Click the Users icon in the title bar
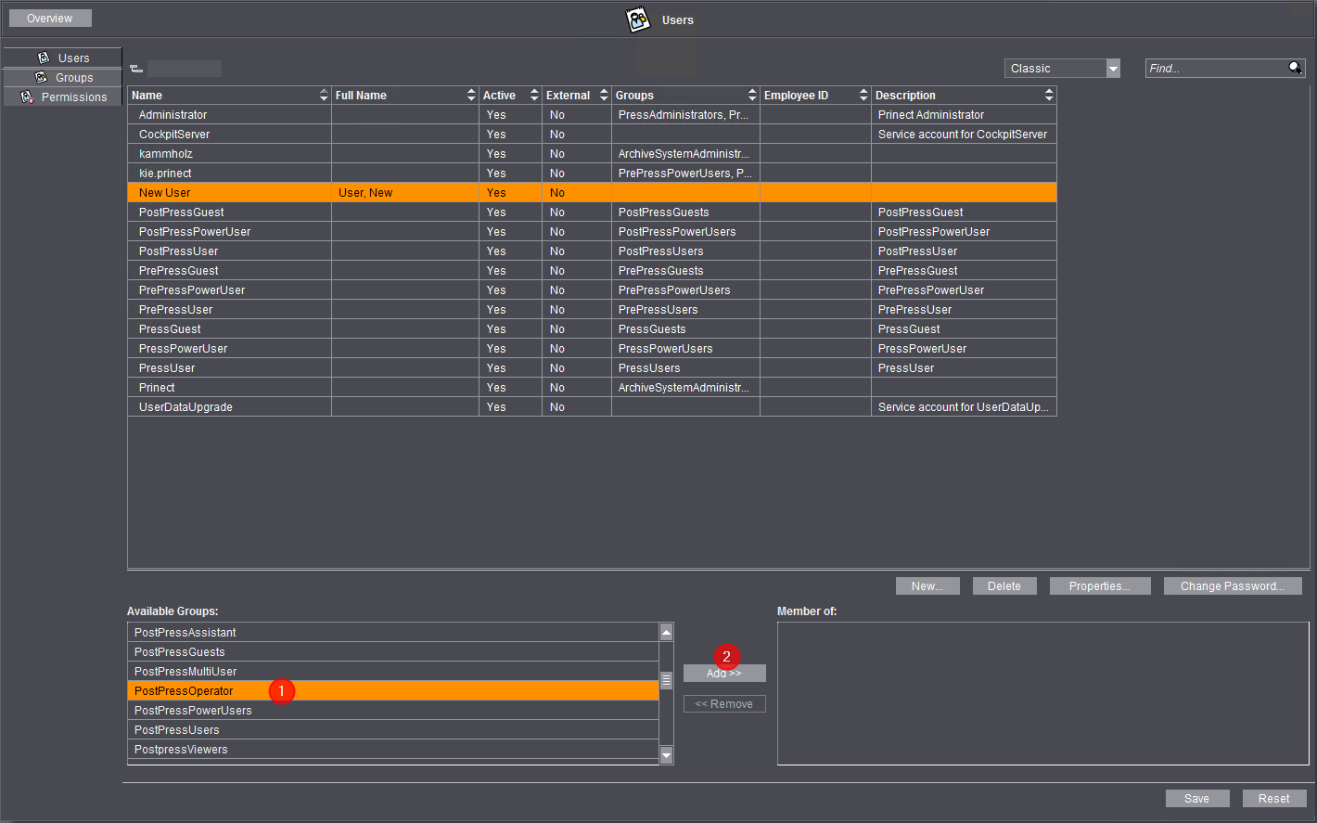The height and width of the screenshot is (823, 1317). click(x=638, y=19)
